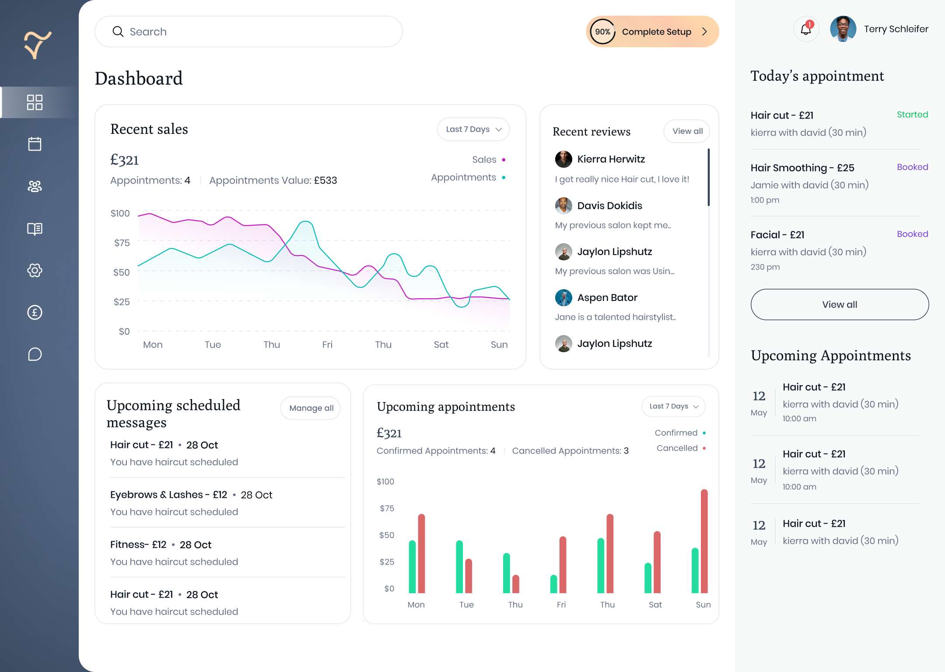Image resolution: width=945 pixels, height=672 pixels.
Task: Click the Recent reviews scrollbar
Action: (x=708, y=178)
